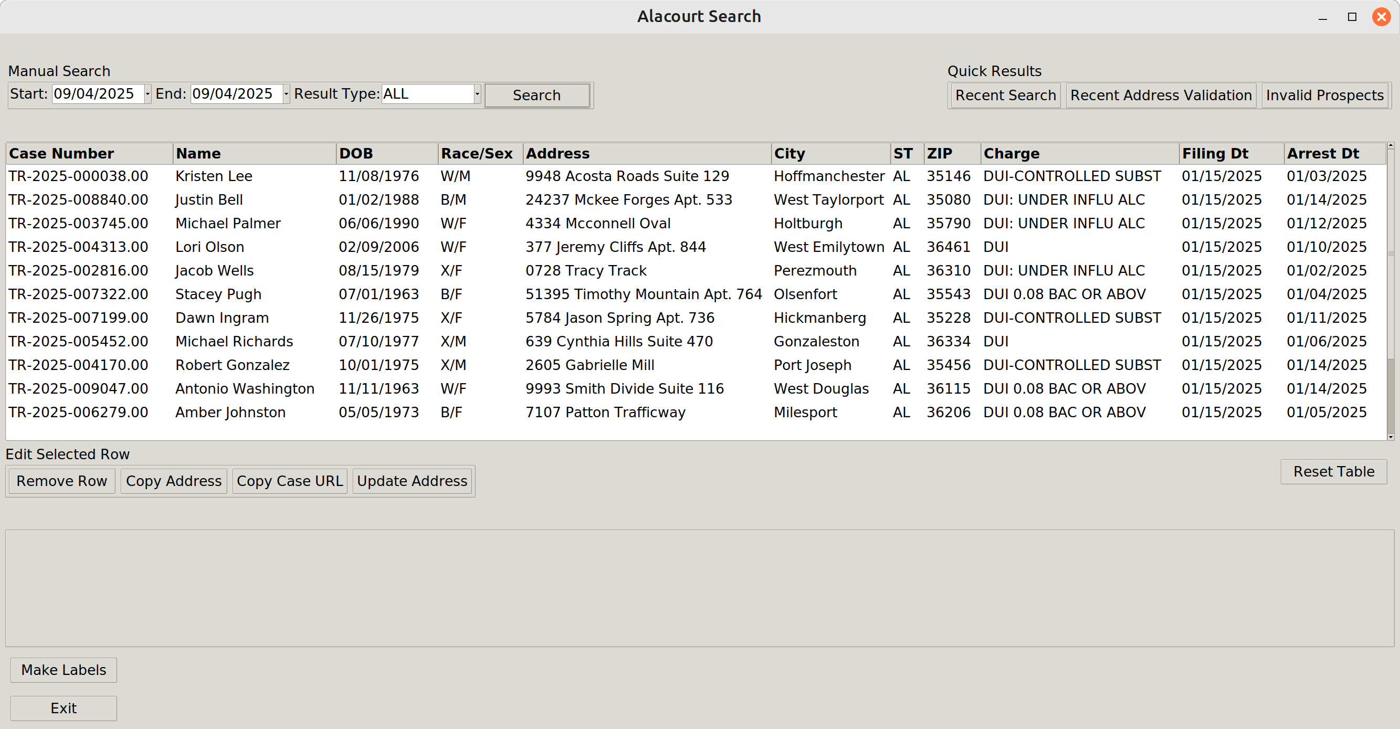The width and height of the screenshot is (1400, 729).
Task: Click the Result Type ALL field
Action: coord(428,94)
